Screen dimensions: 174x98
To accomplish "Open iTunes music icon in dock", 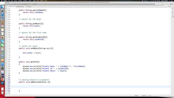I will click(2, 72).
